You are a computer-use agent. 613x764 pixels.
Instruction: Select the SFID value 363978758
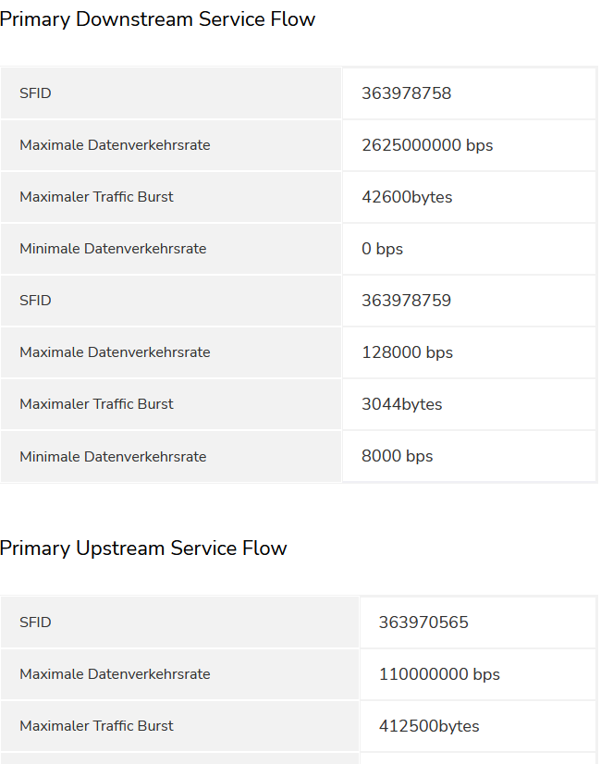click(x=406, y=93)
